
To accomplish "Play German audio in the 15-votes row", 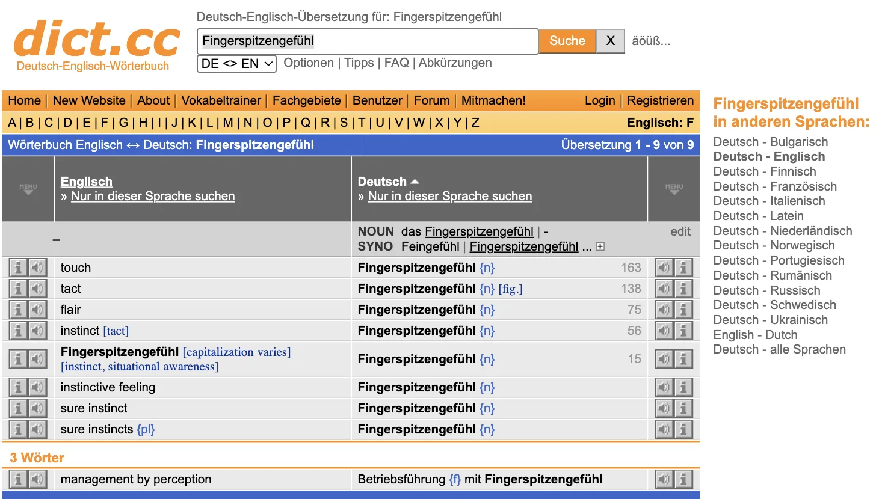I will coord(664,359).
